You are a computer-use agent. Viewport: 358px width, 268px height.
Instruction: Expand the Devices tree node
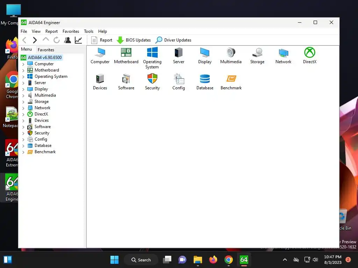point(23,121)
